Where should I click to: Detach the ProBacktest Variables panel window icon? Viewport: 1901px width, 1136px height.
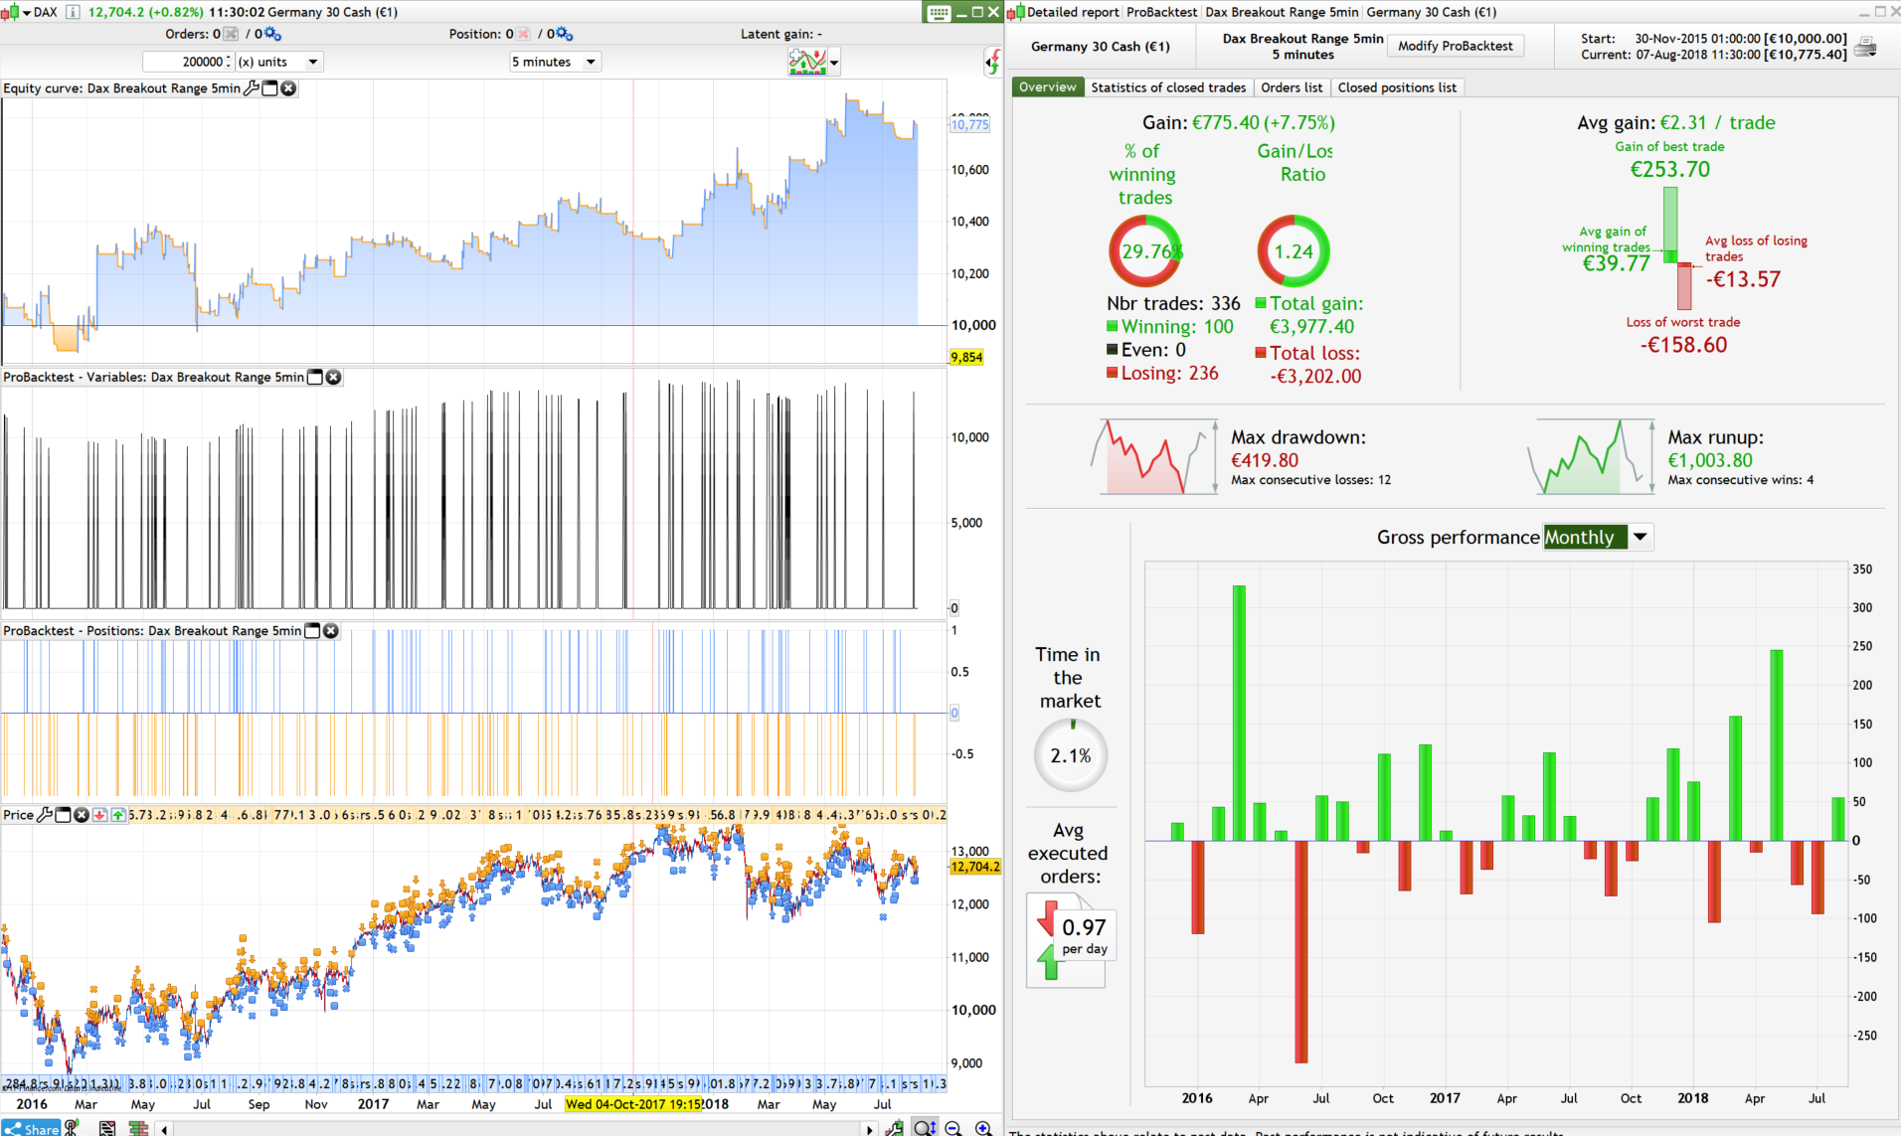(x=314, y=377)
